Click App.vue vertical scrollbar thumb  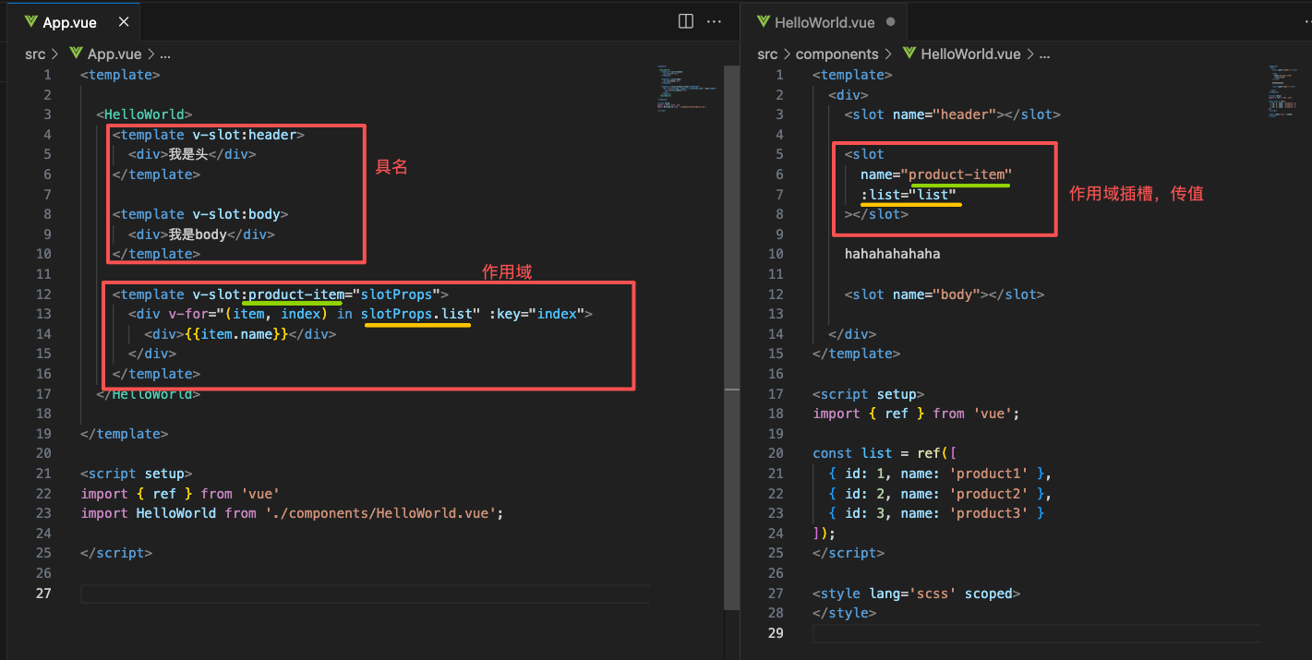pyautogui.click(x=732, y=337)
